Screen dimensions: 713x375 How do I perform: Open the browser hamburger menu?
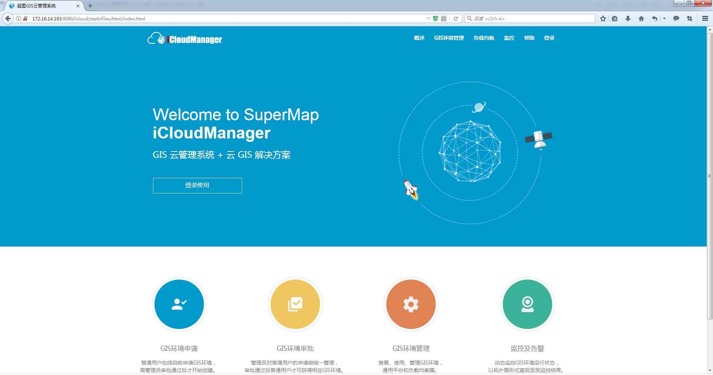pos(705,19)
